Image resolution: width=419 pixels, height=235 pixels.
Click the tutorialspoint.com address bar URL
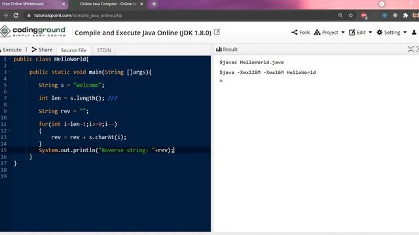click(78, 16)
